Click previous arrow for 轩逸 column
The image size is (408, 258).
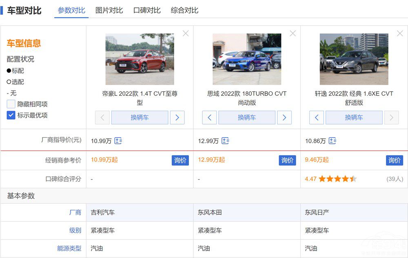pyautogui.click(x=317, y=118)
